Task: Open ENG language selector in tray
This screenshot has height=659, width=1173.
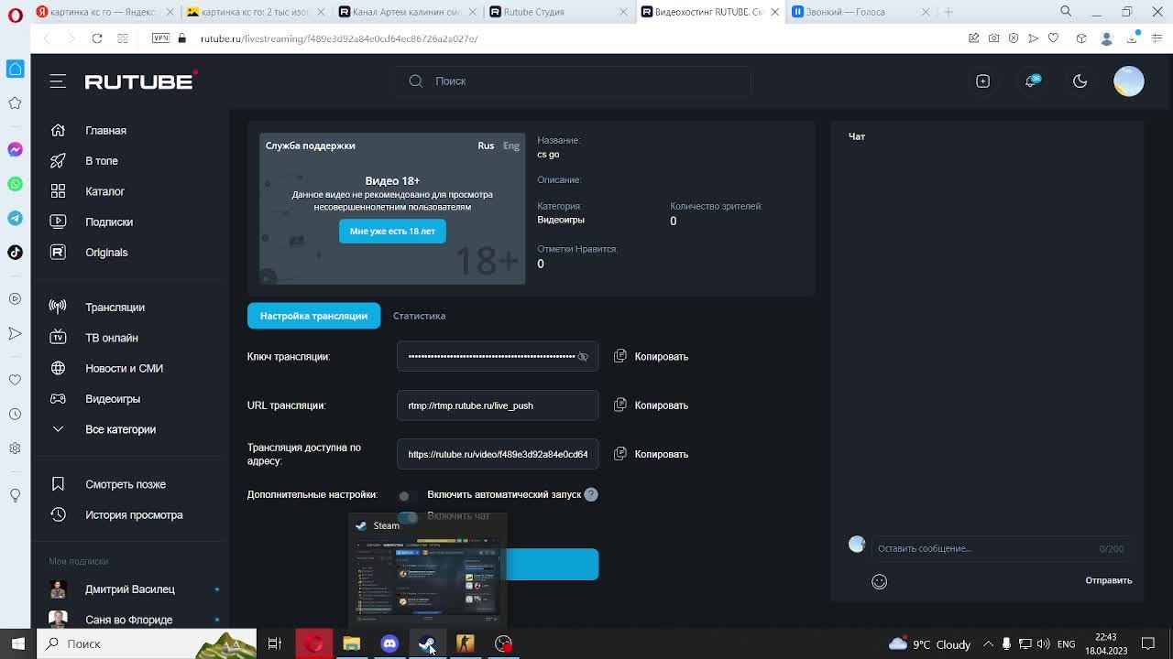Action: pos(1067,644)
